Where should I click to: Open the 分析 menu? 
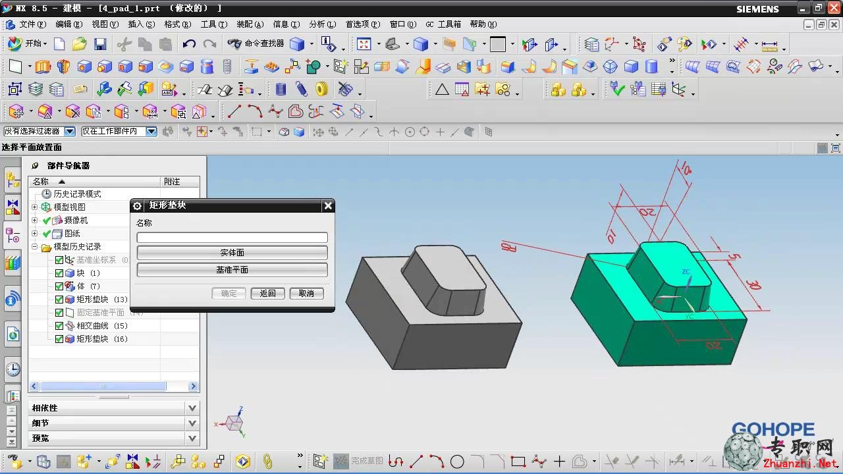tap(322, 24)
